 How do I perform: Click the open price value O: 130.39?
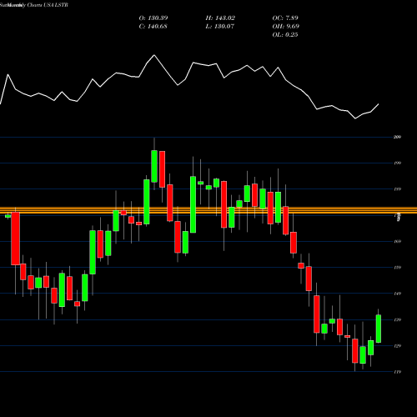pos(153,18)
